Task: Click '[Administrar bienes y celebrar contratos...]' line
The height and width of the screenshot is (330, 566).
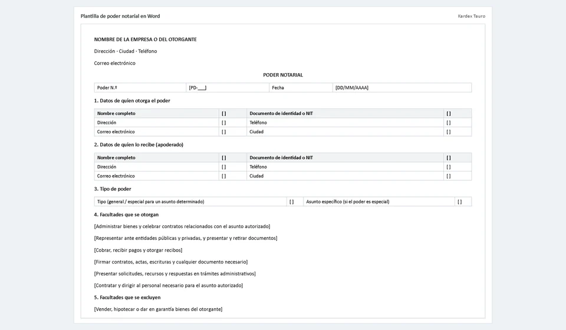Action: pos(182,226)
